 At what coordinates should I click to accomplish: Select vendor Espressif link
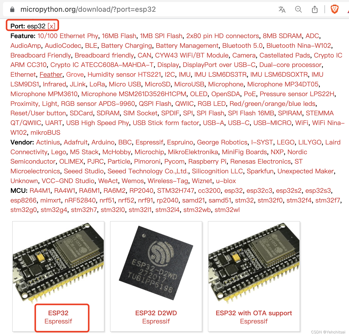click(149, 142)
